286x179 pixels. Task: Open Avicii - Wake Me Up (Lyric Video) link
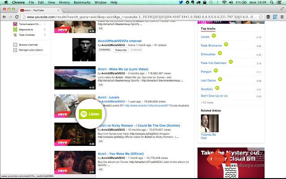tap(123, 69)
